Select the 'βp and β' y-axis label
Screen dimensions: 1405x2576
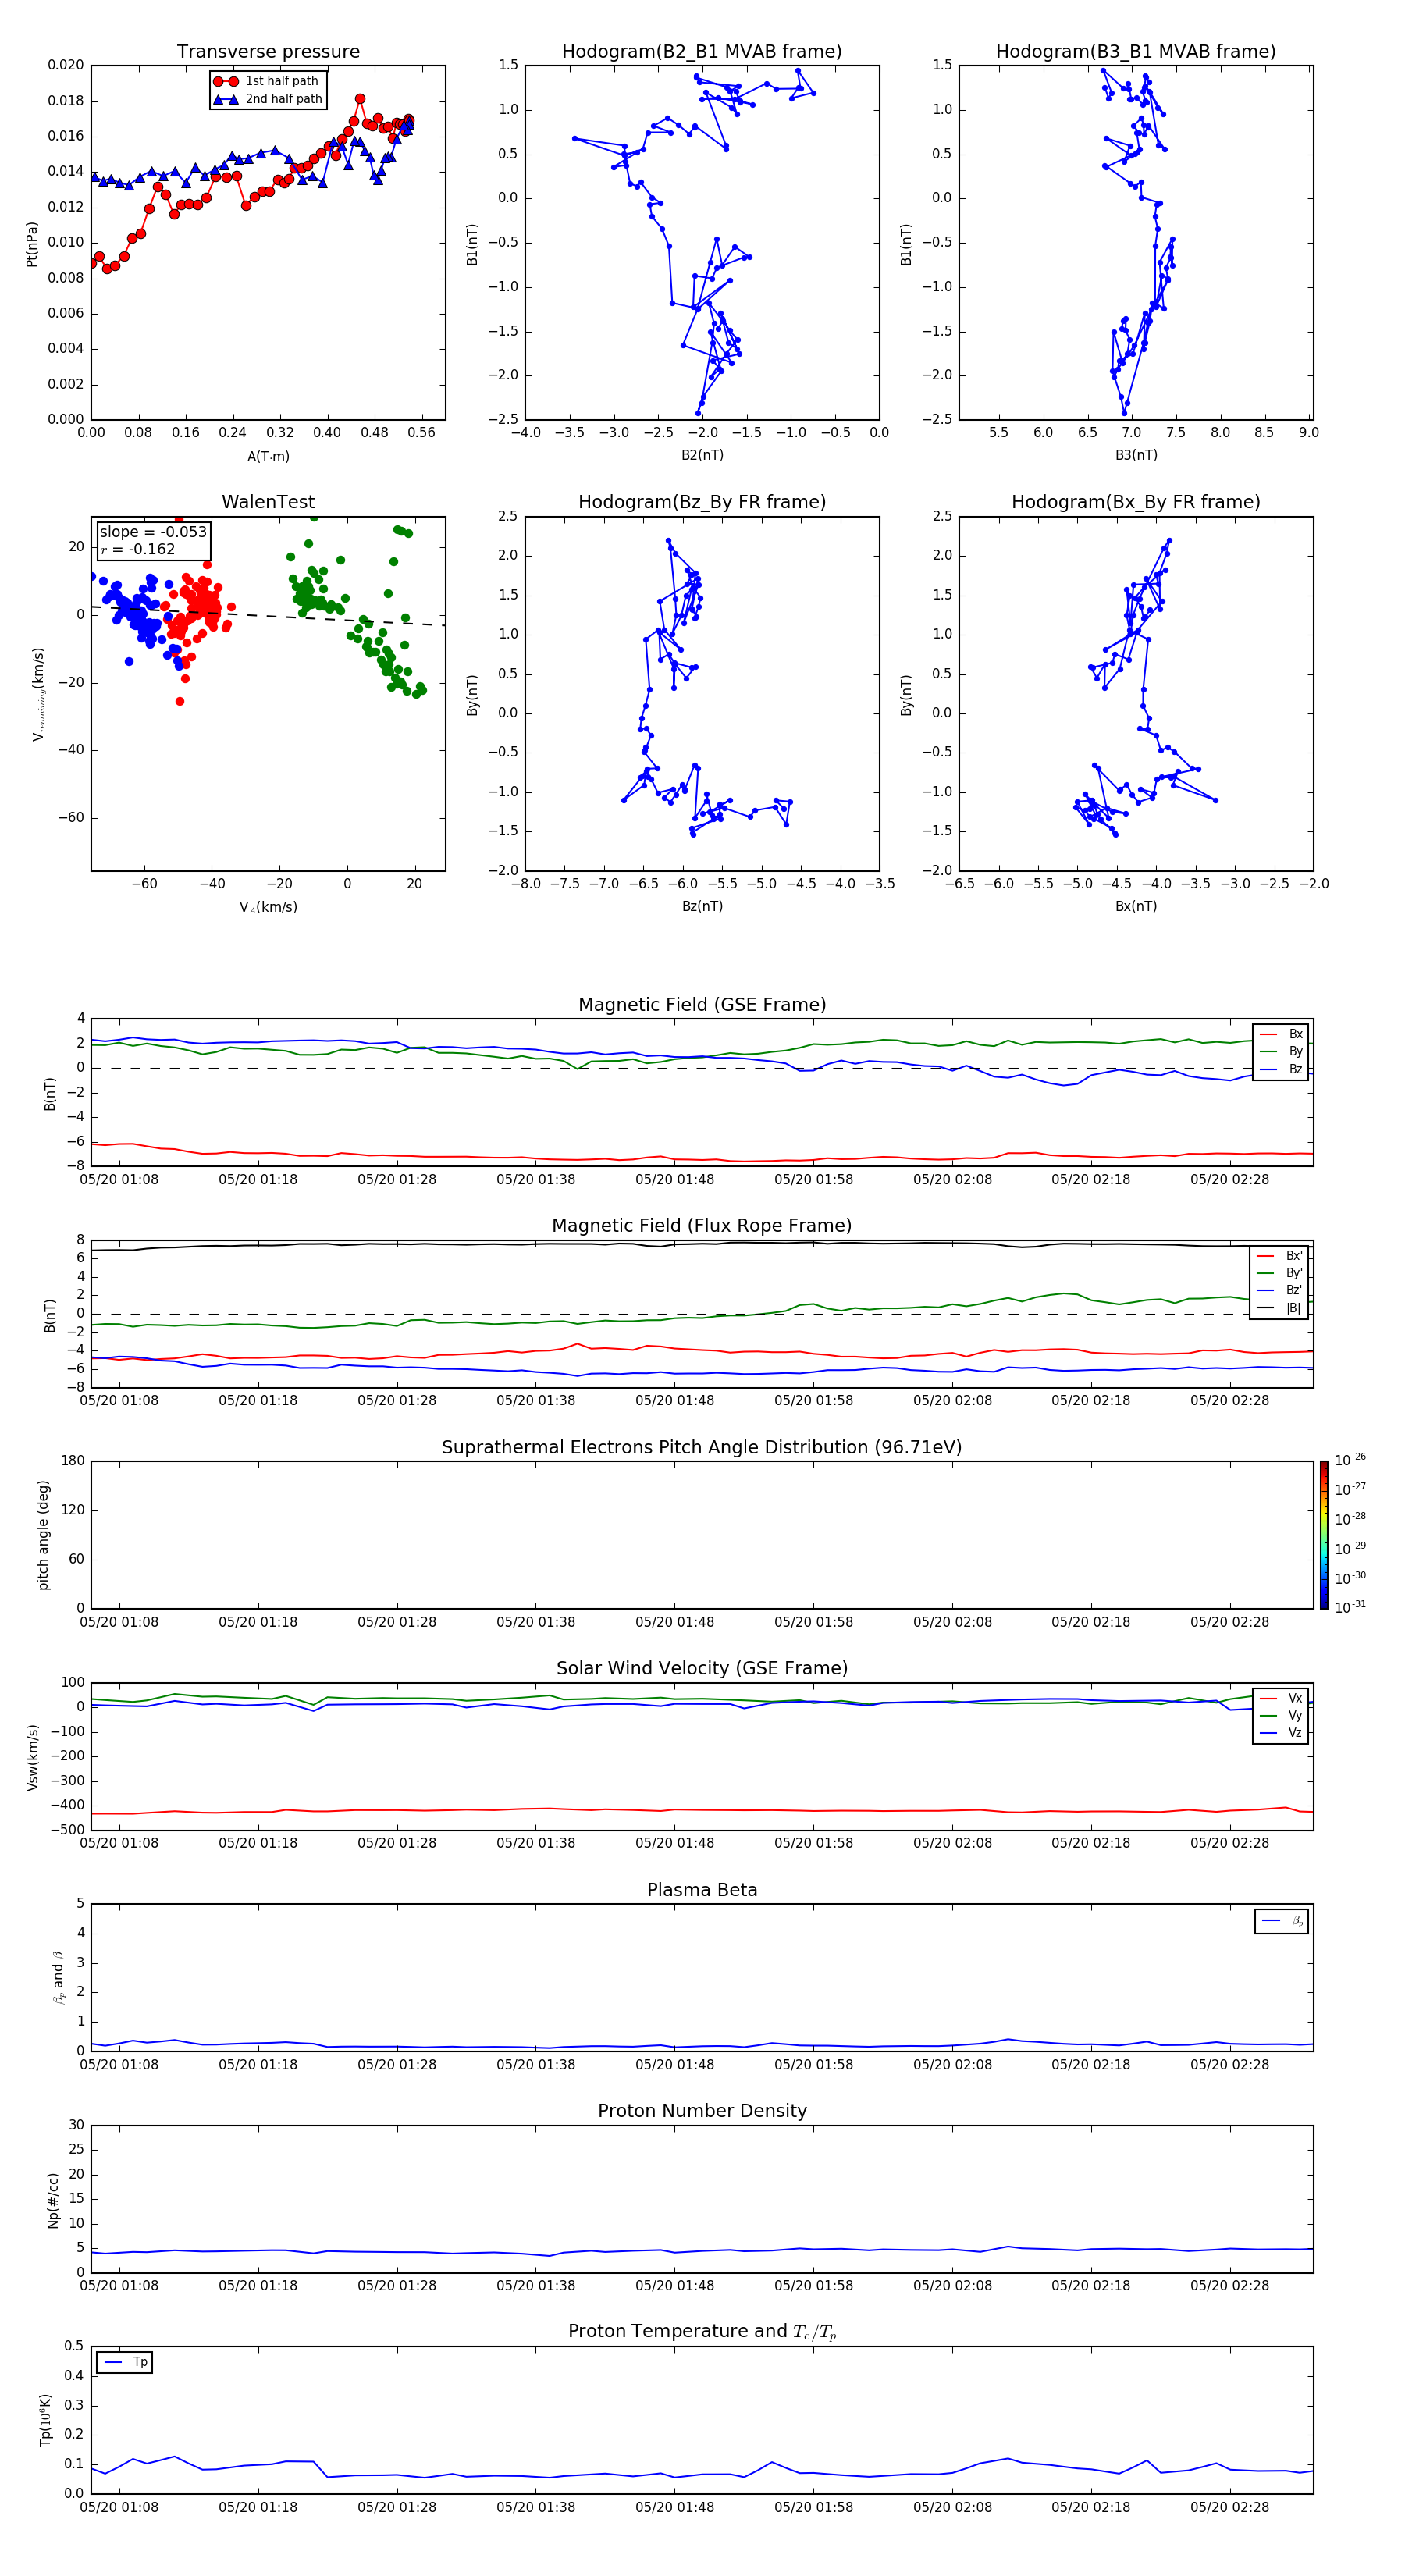(59, 1977)
